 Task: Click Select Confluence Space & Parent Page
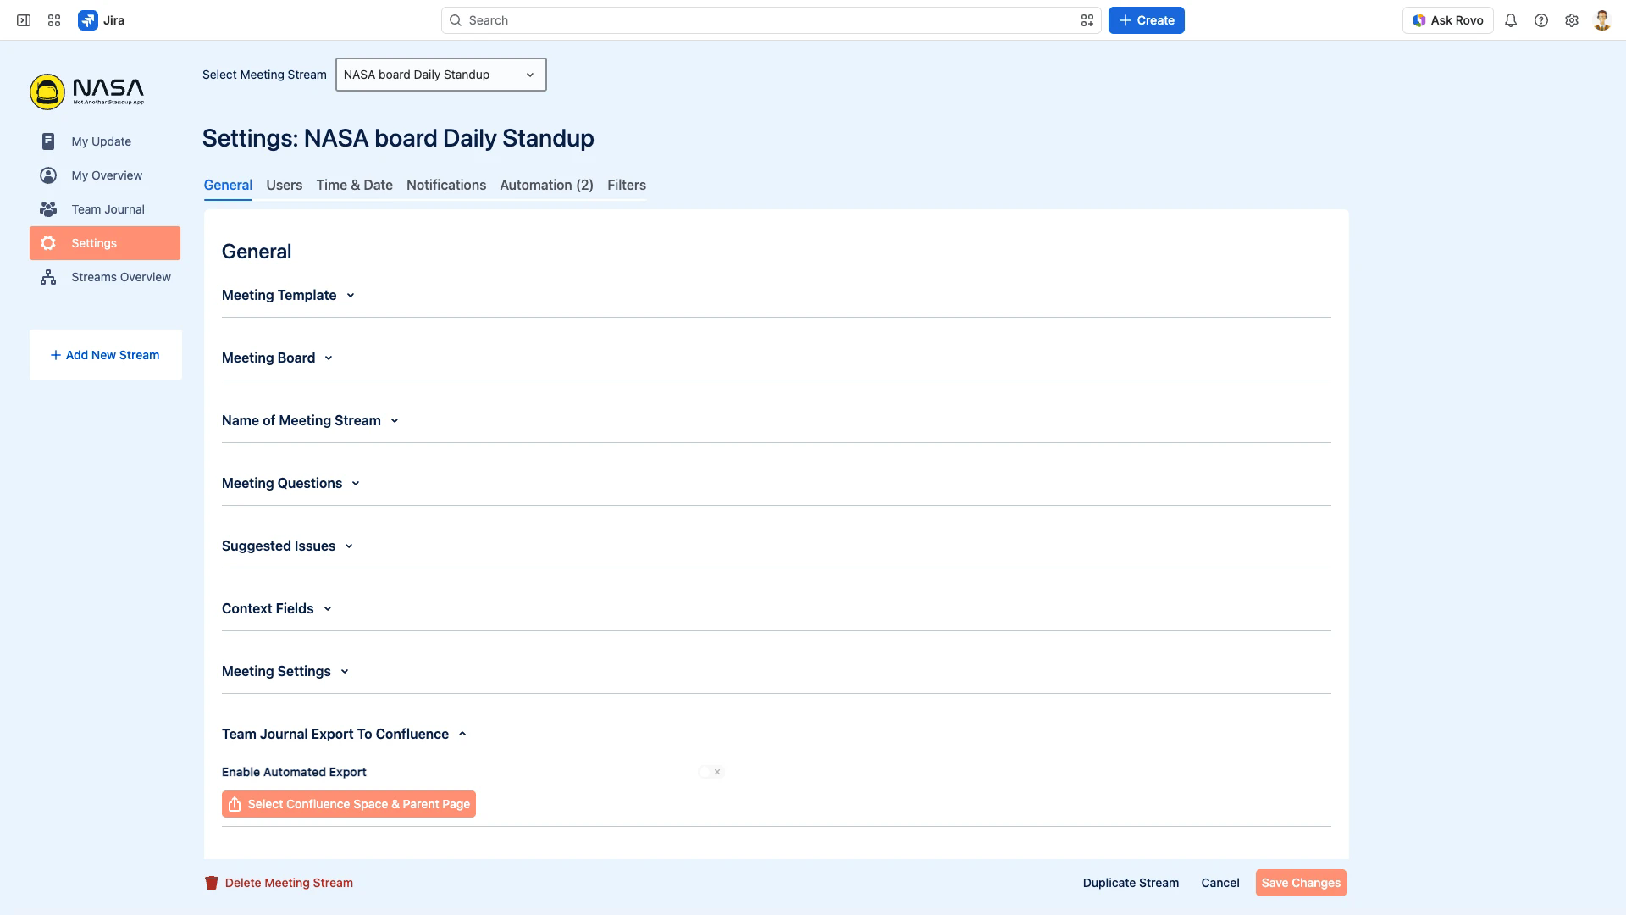(x=349, y=804)
